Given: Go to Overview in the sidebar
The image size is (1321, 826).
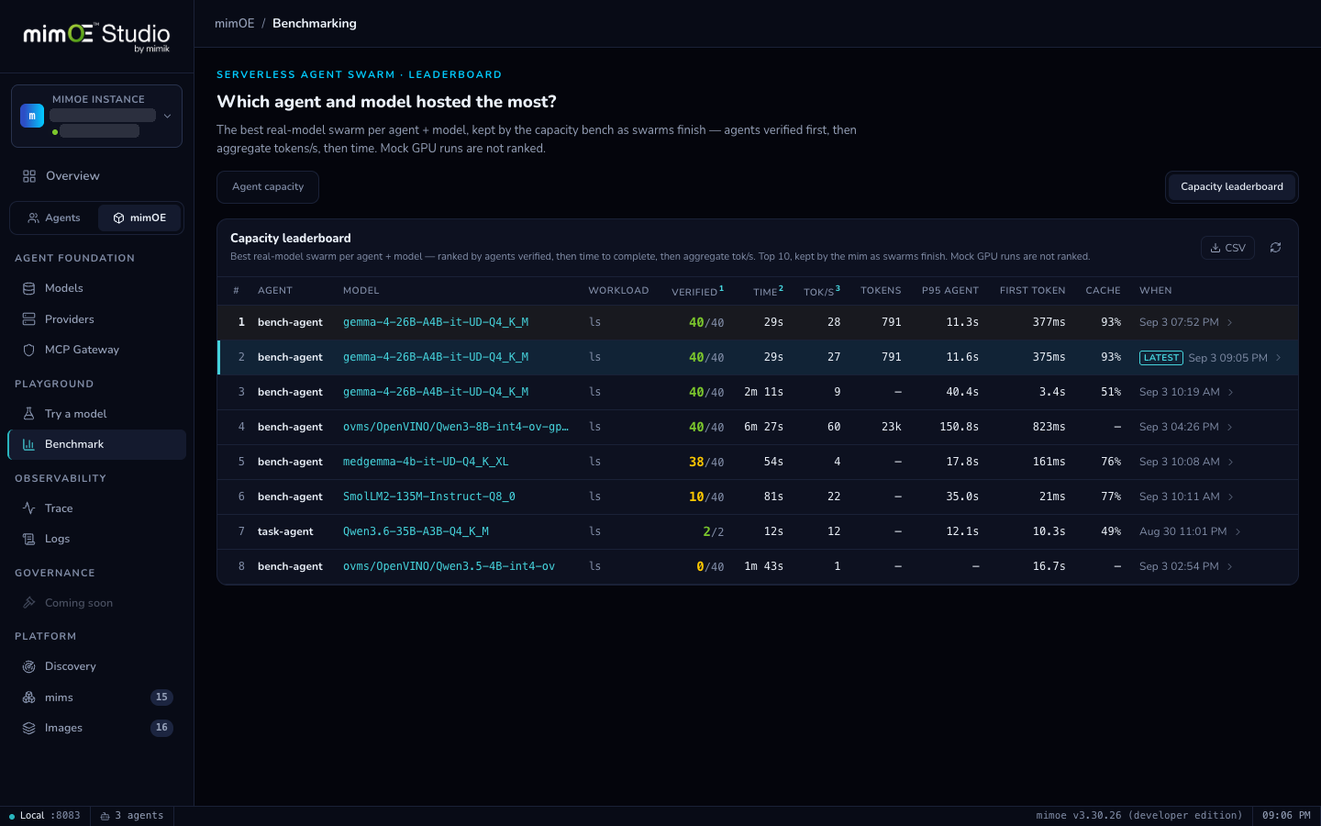Looking at the screenshot, I should point(96,176).
